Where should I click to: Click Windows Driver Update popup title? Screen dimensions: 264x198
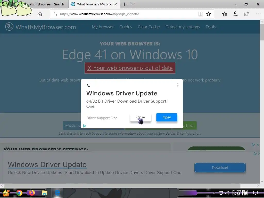pos(122,93)
